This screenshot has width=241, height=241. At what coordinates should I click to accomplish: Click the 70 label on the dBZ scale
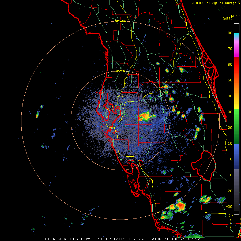point(230,48)
